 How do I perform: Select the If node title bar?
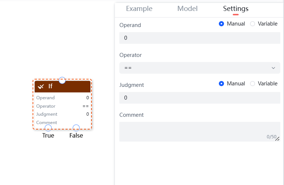(x=68, y=86)
